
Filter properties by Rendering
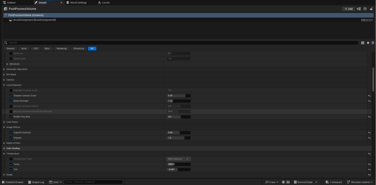coord(62,48)
